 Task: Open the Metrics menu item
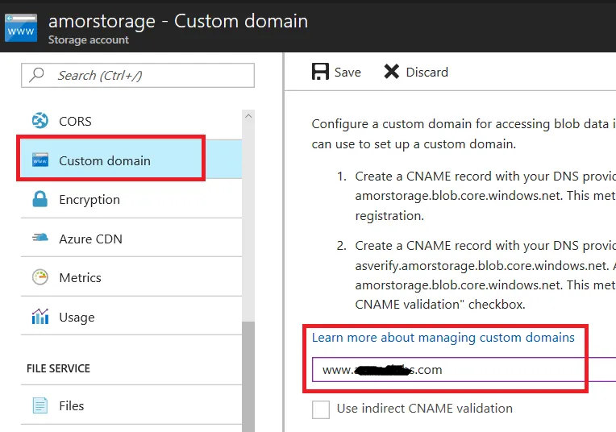tap(131, 277)
